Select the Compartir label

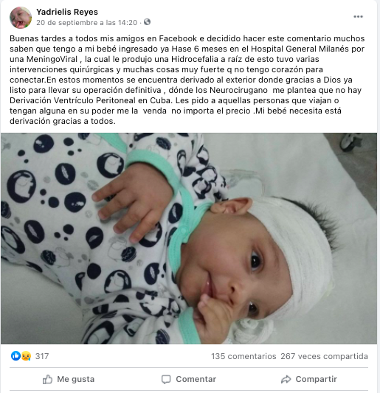click(316, 379)
